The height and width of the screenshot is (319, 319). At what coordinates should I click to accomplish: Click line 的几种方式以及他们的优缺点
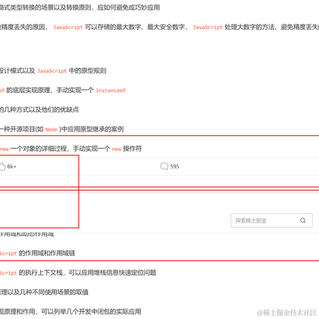tap(40, 110)
